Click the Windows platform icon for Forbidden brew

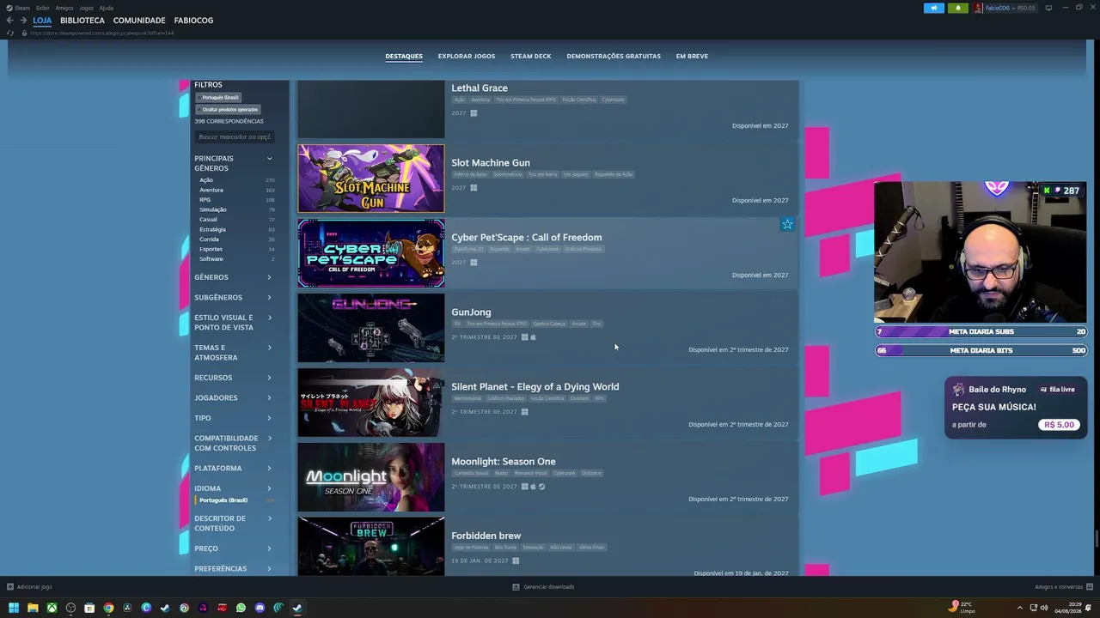tap(516, 561)
